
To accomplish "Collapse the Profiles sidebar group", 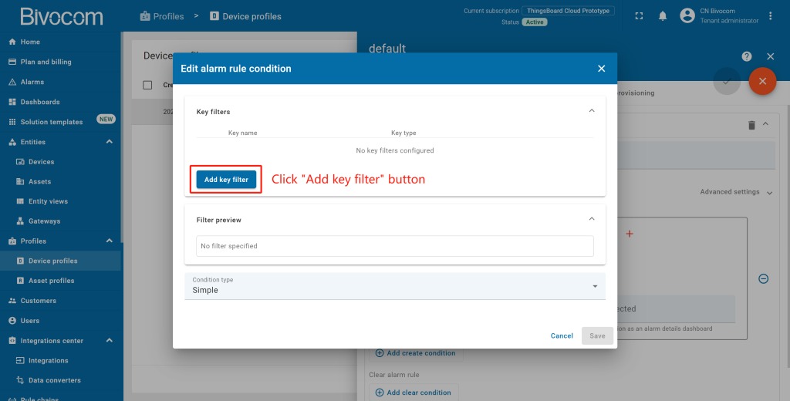I will point(110,241).
